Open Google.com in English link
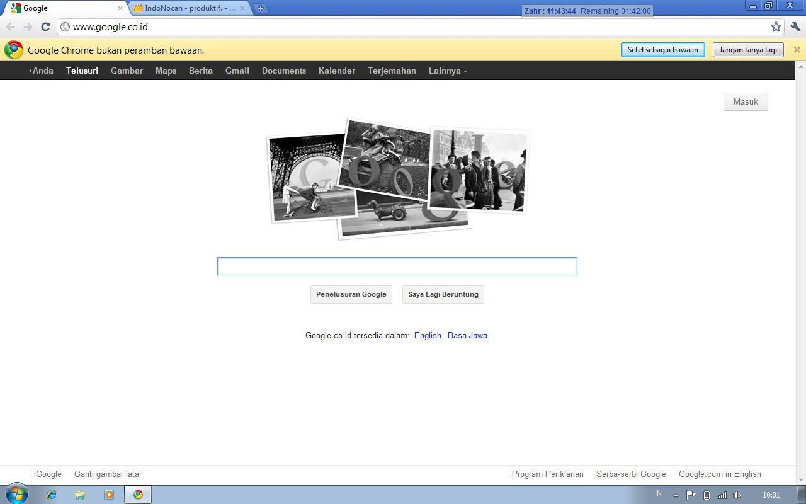This screenshot has width=806, height=504. (720, 474)
